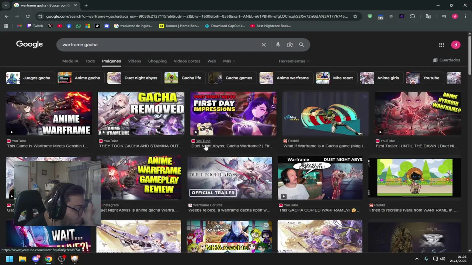
Task: Start voice search with the microphone
Action: coord(278,45)
